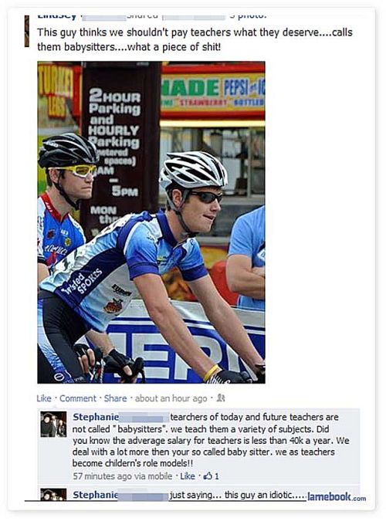Click the post caption text about teachers
This screenshot has width=386, height=521.
coord(195,39)
